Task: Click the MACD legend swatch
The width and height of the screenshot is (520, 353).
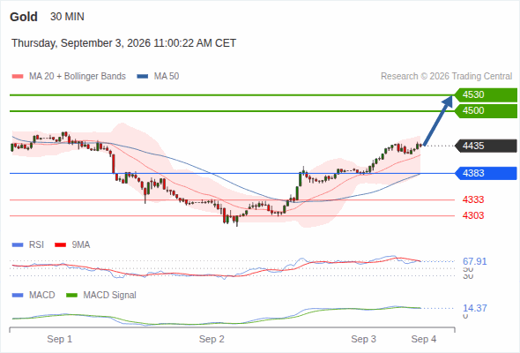Action: 18,296
